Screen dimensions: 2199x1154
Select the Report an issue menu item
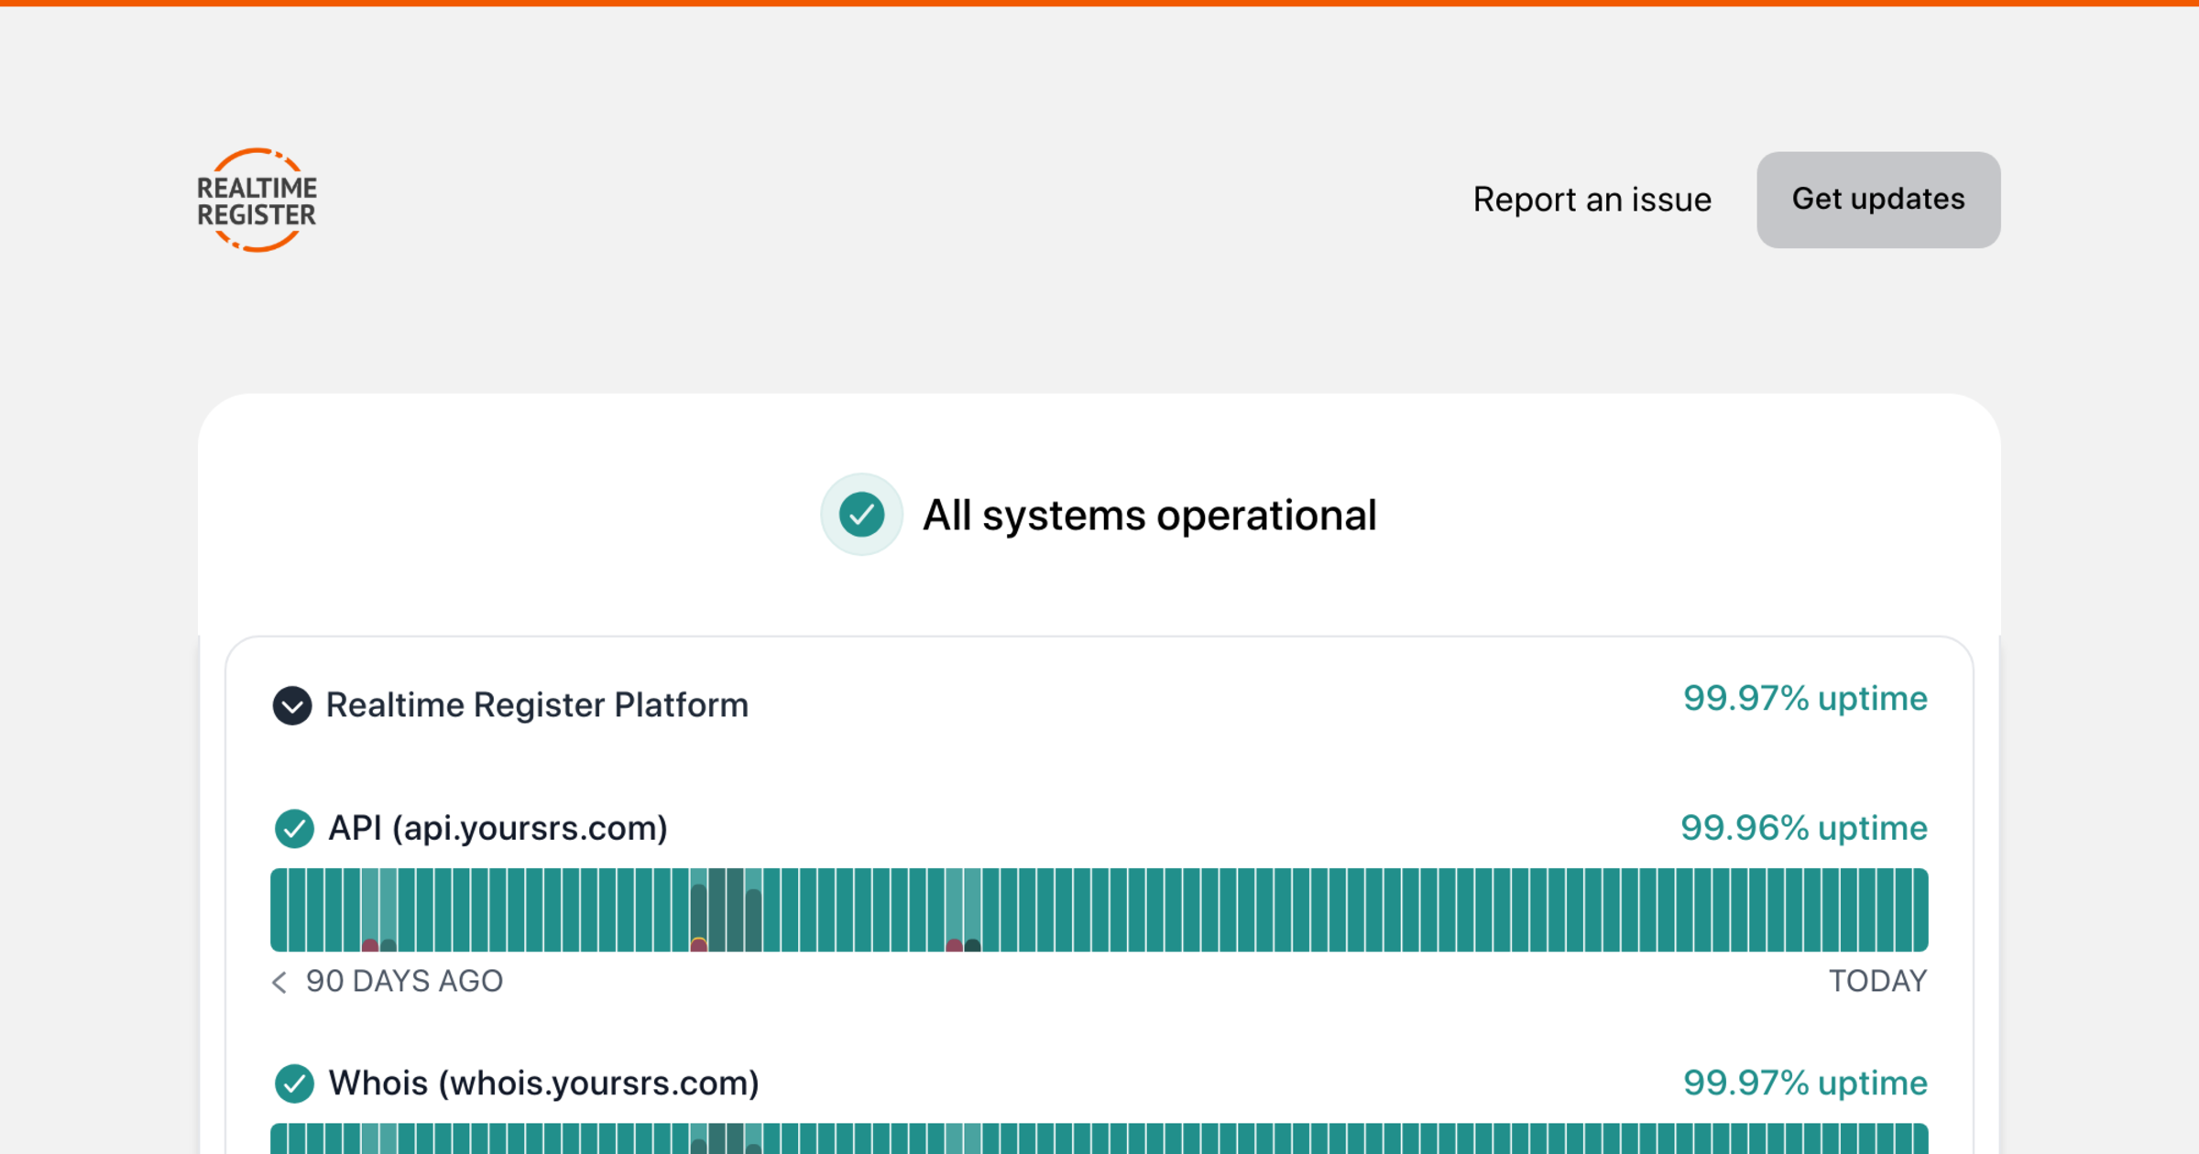point(1592,200)
